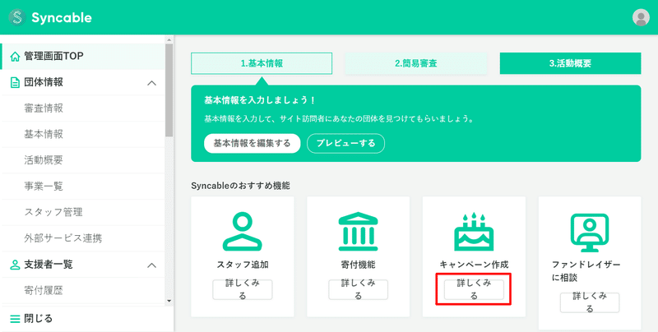Image resolution: width=658 pixels, height=332 pixels.
Task: Click 詳しくみる under 寄付機能
Action: tap(358, 289)
